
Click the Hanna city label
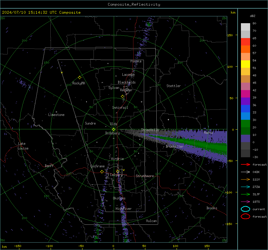pyautogui.click(x=208, y=132)
